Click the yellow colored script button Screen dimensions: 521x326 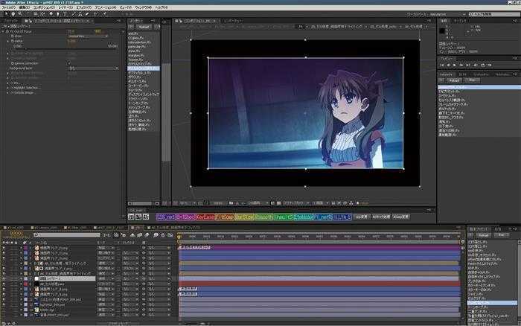pos(244,217)
